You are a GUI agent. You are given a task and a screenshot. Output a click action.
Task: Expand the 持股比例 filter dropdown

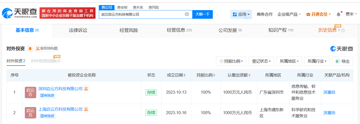[x=231, y=61]
